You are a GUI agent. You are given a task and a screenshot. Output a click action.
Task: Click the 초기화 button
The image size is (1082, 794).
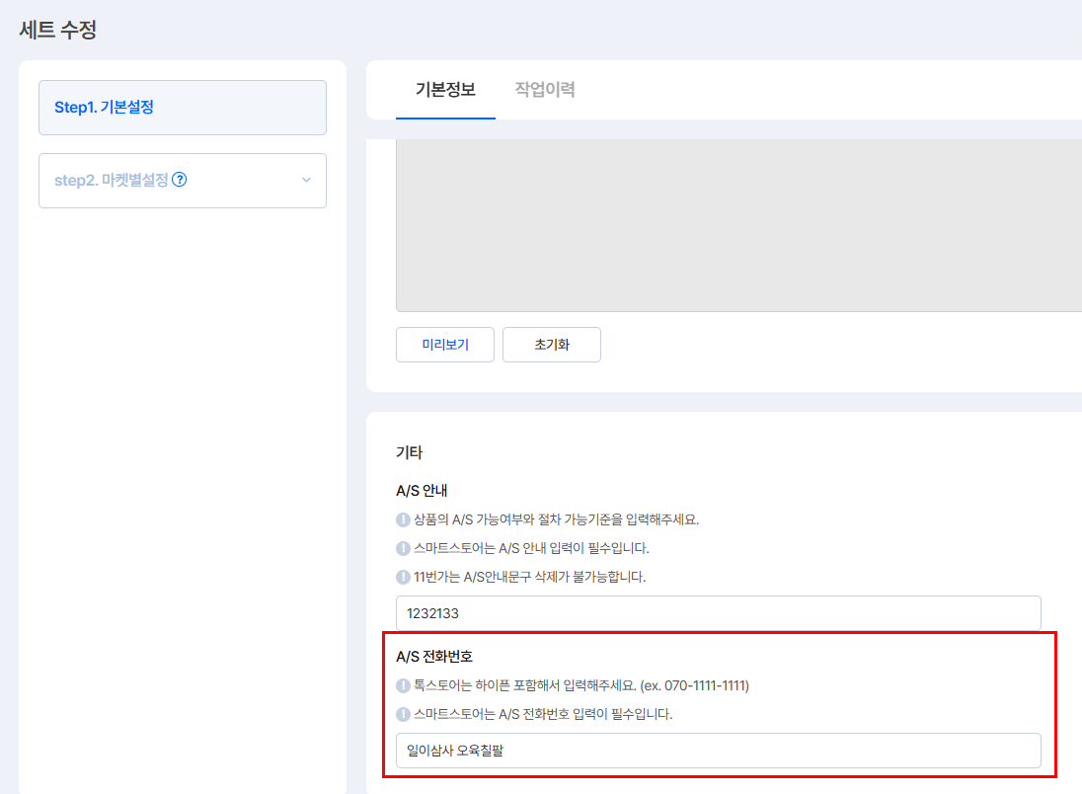pos(551,345)
